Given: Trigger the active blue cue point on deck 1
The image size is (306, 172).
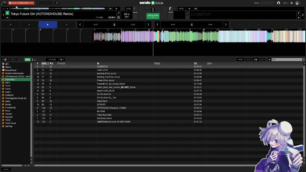Looking at the screenshot, I should 48,24.
